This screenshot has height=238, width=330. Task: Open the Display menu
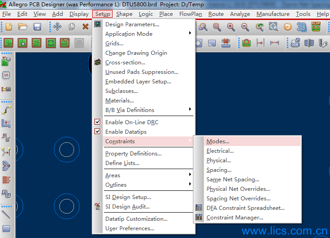[79, 14]
